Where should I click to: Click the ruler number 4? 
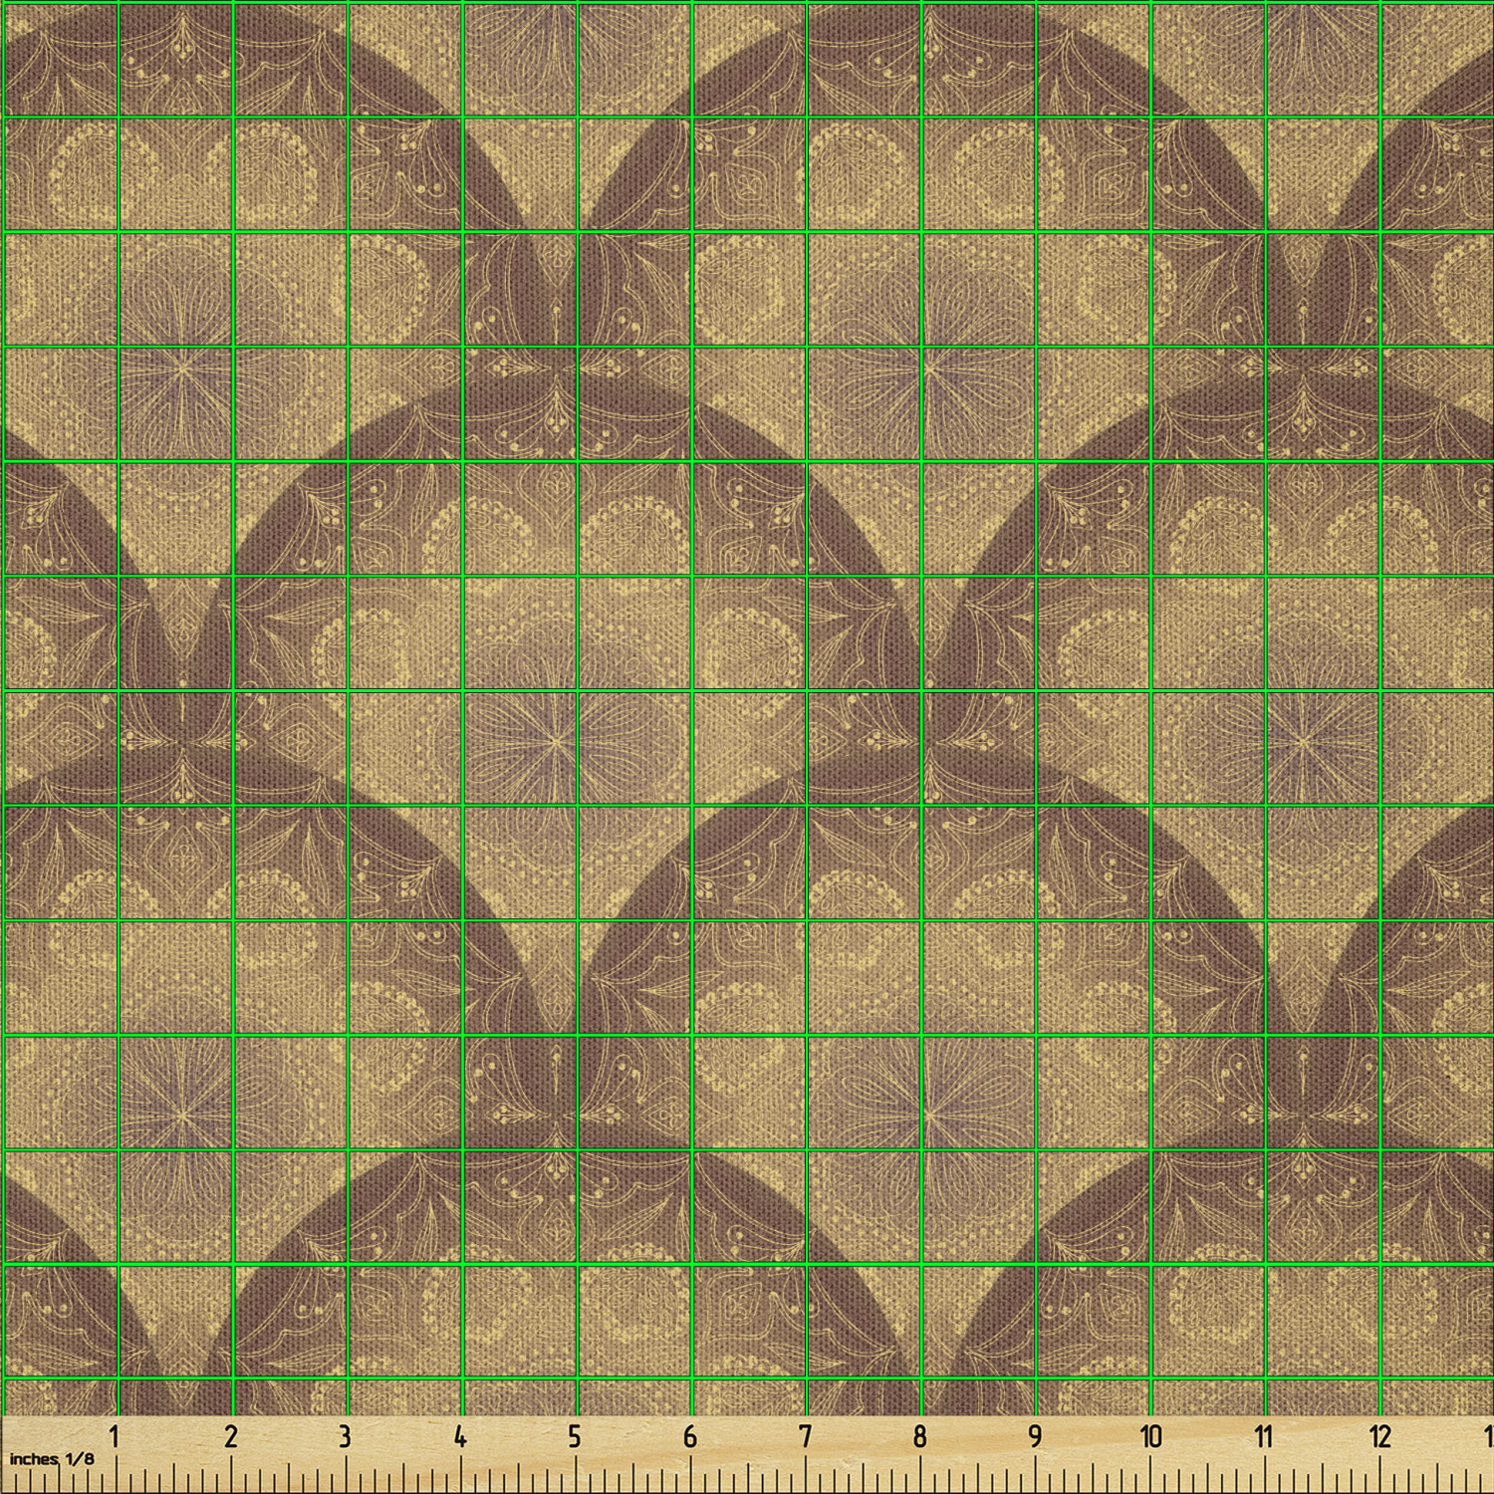(459, 1437)
